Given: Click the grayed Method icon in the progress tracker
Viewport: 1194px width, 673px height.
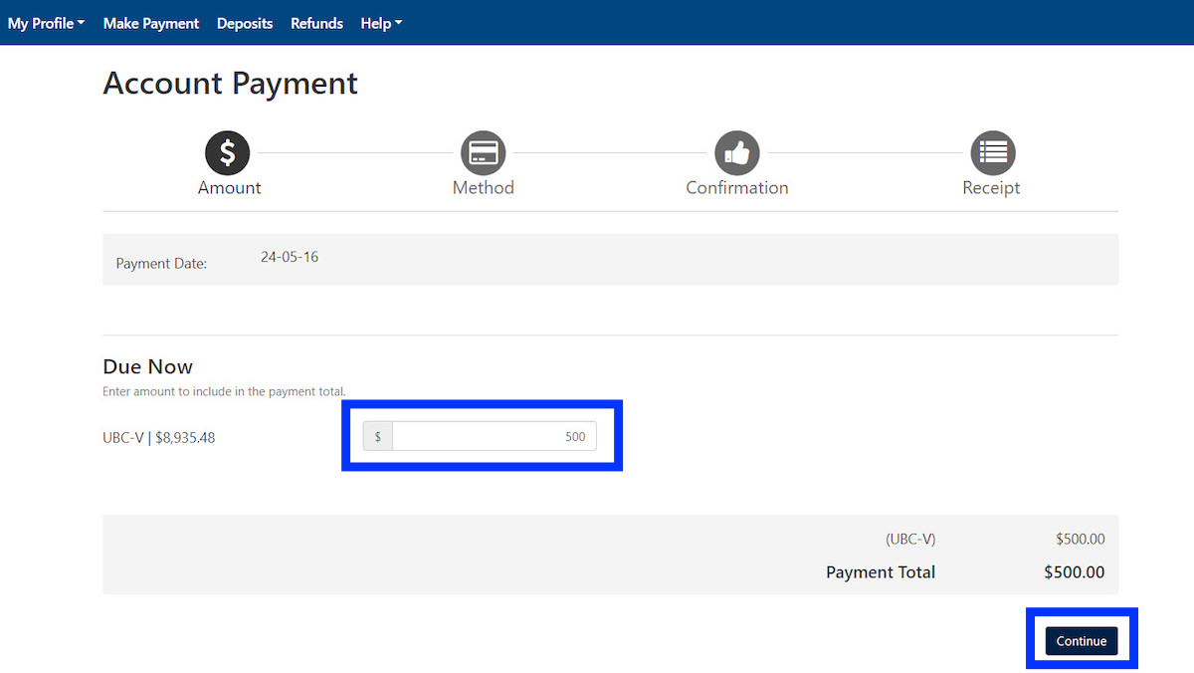Looking at the screenshot, I should pos(483,152).
